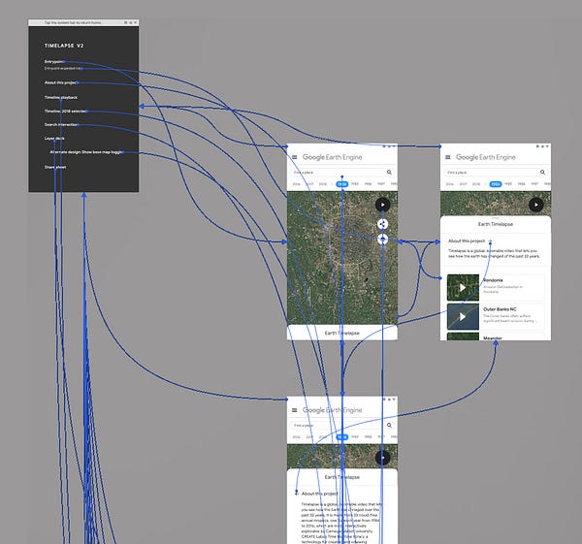Select 1987 year on middle screen timeline
The width and height of the screenshot is (582, 544).
point(381,183)
